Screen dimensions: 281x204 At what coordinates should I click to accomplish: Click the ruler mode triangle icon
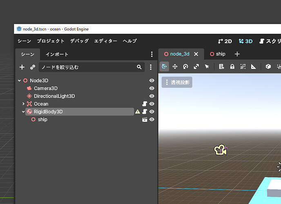[x=253, y=67]
